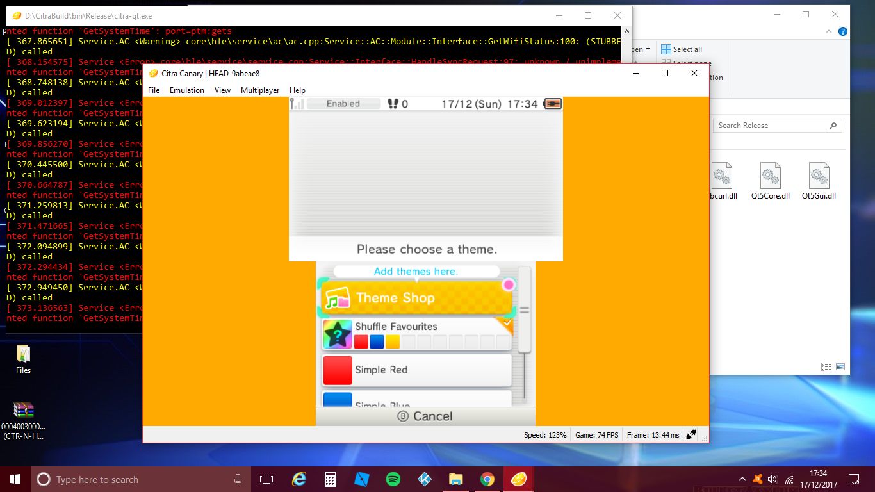Click the 'Enabled' status label

[x=343, y=104]
